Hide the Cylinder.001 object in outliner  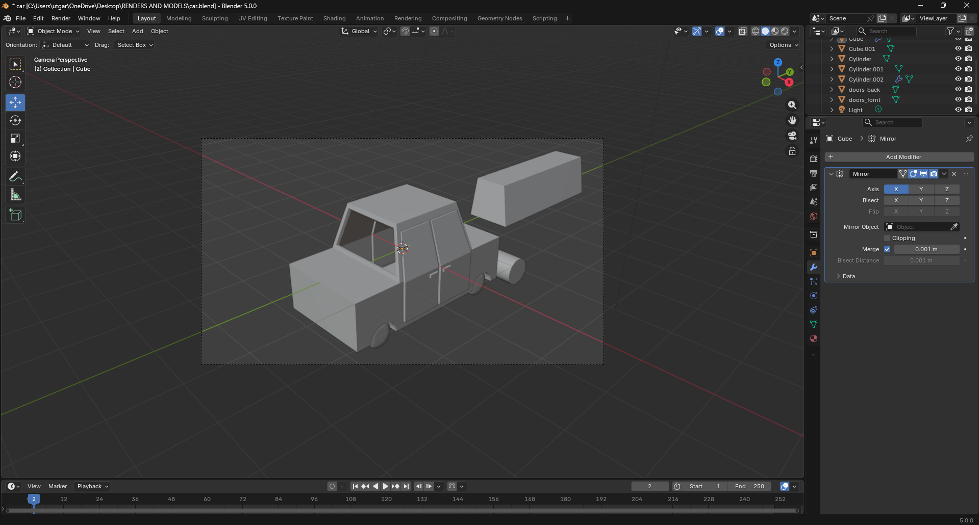(x=958, y=69)
